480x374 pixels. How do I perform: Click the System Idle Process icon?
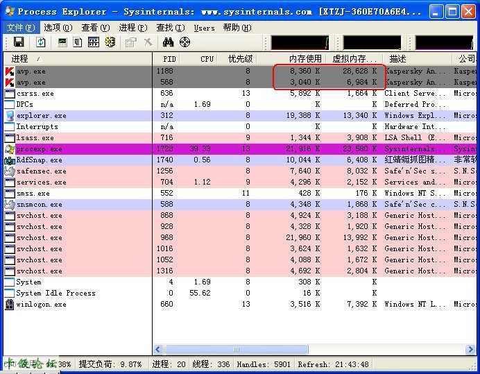click(x=10, y=293)
